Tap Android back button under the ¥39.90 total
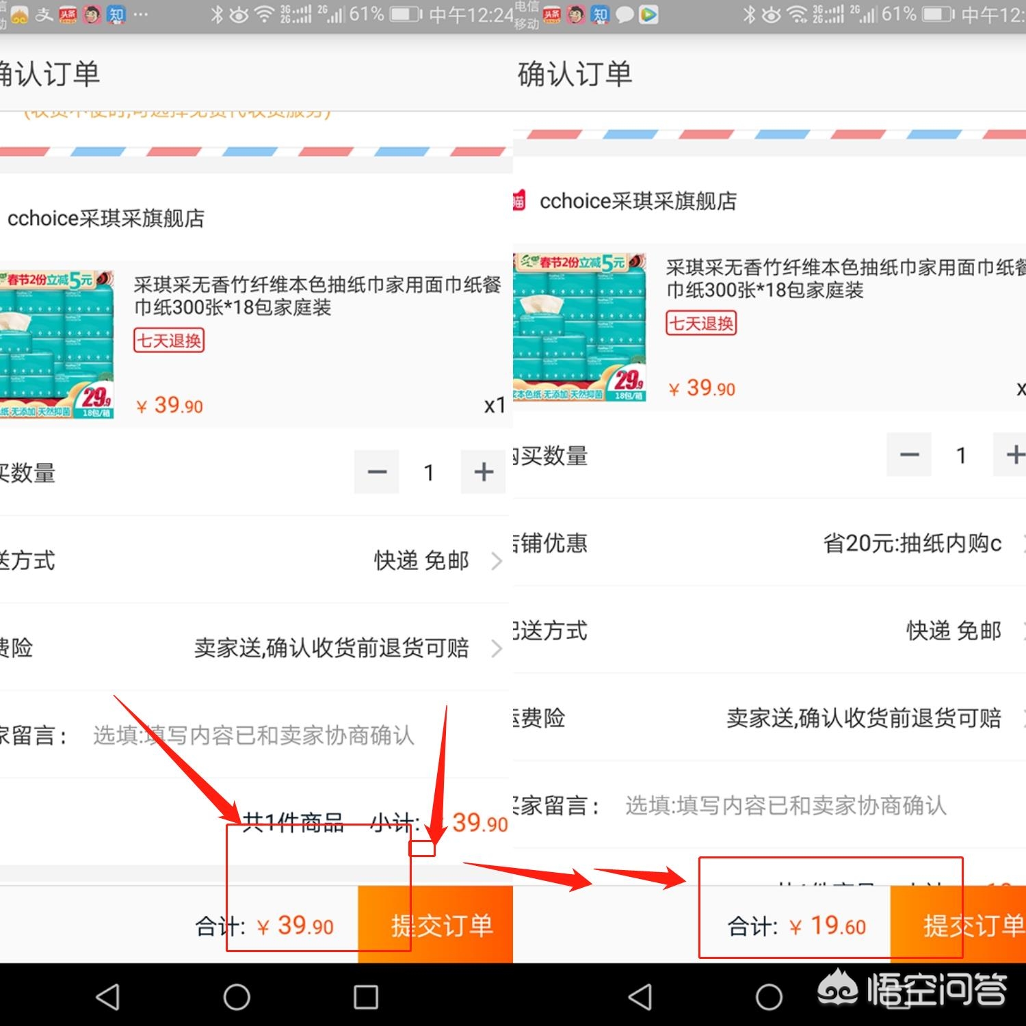This screenshot has width=1026, height=1026. 108,997
